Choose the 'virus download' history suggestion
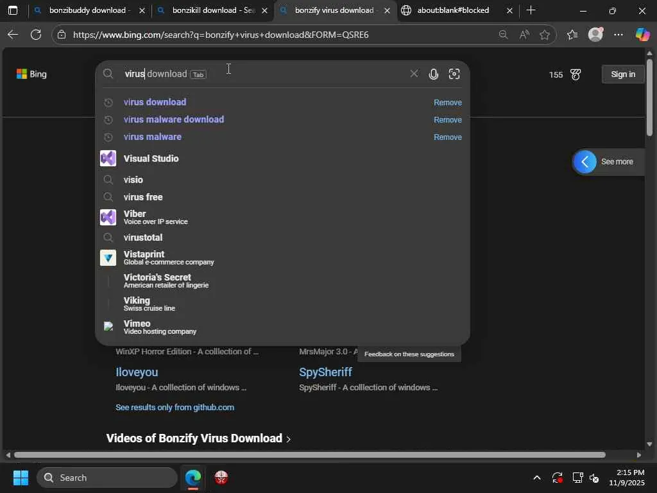657x493 pixels. [155, 102]
